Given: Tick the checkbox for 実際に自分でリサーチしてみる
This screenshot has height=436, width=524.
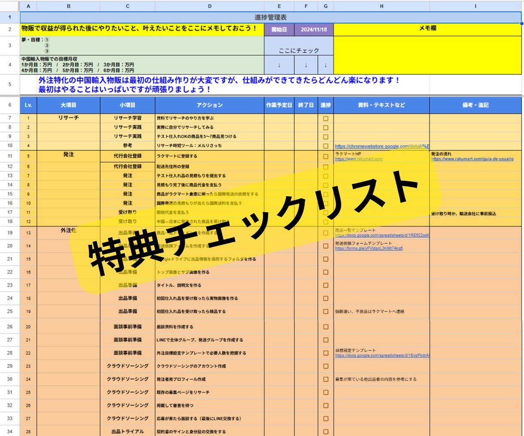Looking at the screenshot, I should tap(326, 128).
